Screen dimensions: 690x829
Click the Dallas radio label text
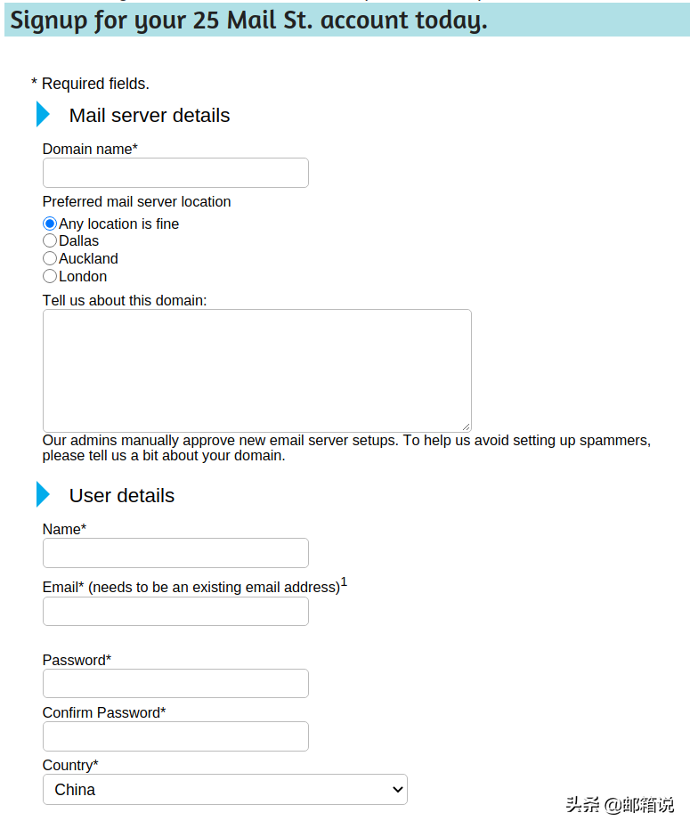(78, 241)
